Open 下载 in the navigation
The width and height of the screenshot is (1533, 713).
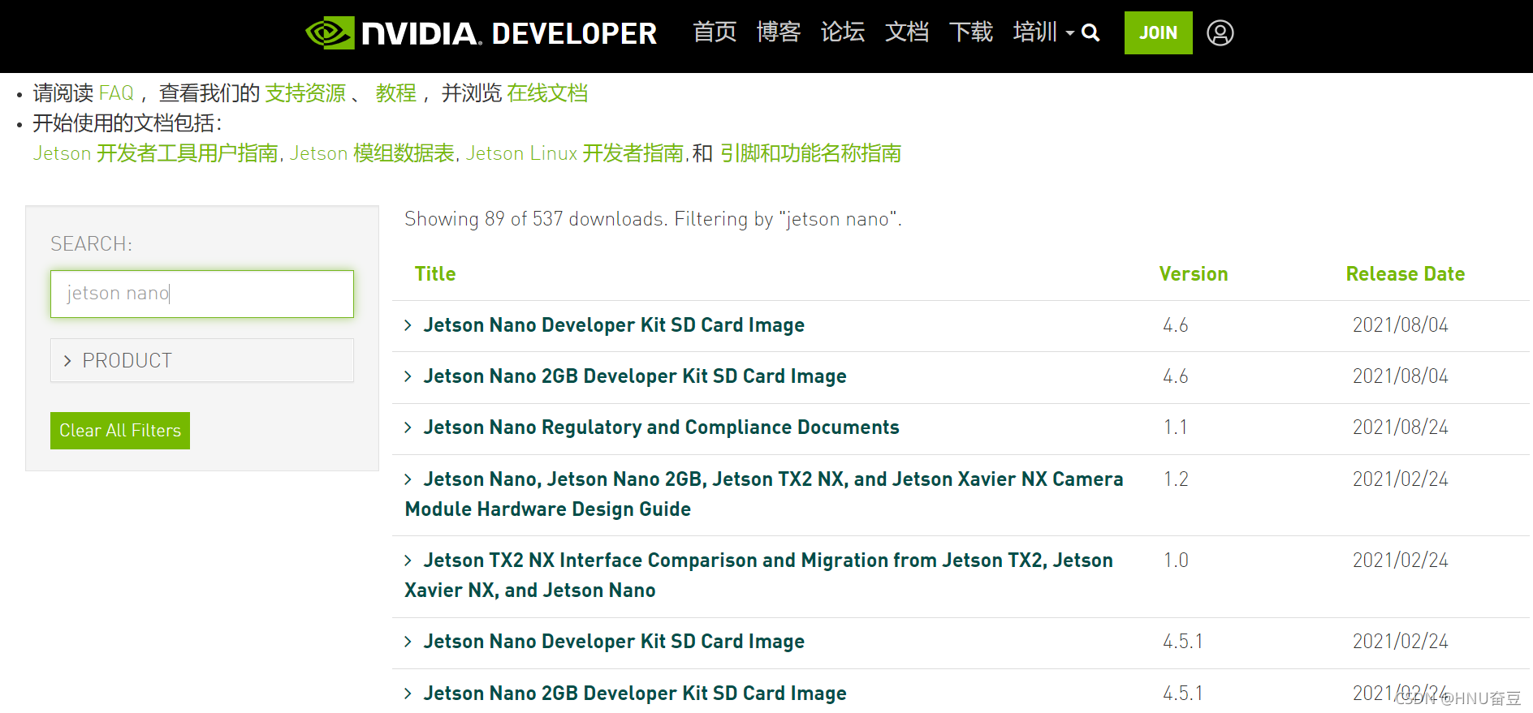[971, 32]
